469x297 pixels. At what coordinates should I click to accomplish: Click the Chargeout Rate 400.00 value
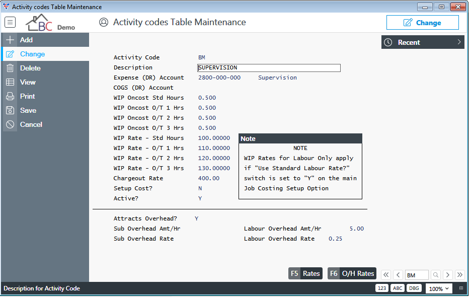[x=209, y=178]
